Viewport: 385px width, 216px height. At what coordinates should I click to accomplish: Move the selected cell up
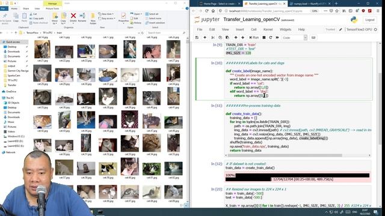point(236,38)
